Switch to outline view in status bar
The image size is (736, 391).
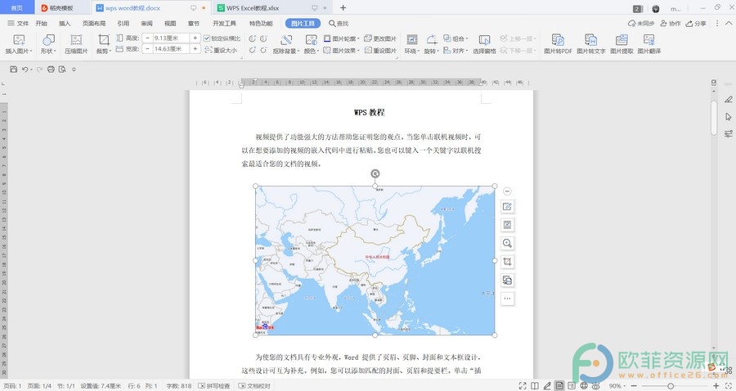572,386
